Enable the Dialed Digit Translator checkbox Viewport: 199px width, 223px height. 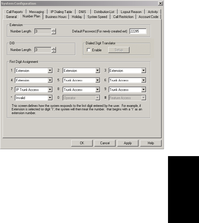pyautogui.click(x=89, y=50)
